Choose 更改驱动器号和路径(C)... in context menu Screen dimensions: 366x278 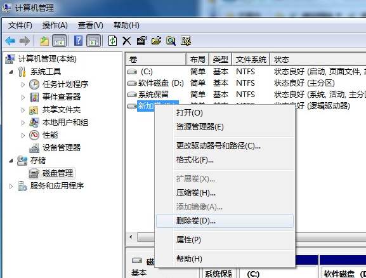point(225,146)
